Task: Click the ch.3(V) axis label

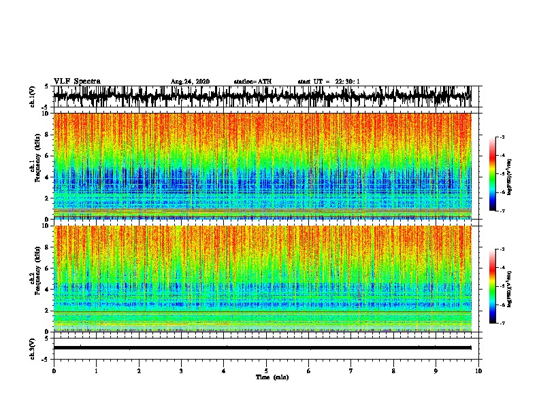Action: pos(33,349)
